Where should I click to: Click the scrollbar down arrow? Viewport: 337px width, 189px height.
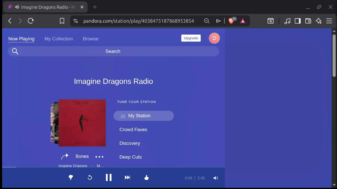[x=334, y=185]
